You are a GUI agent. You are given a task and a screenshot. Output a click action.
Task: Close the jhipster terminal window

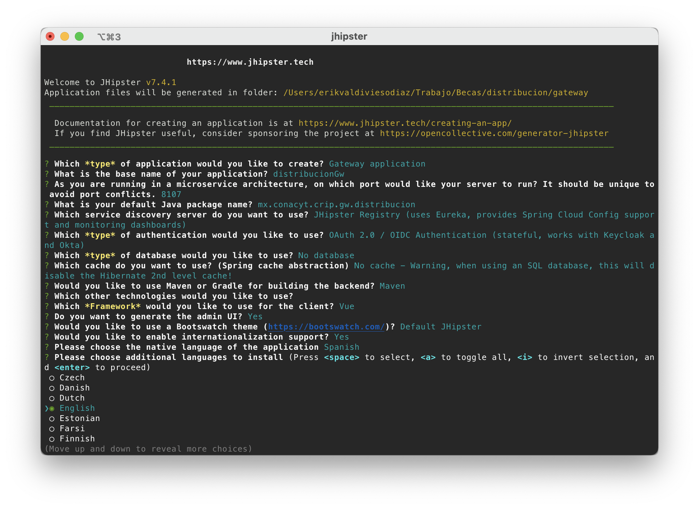[50, 36]
